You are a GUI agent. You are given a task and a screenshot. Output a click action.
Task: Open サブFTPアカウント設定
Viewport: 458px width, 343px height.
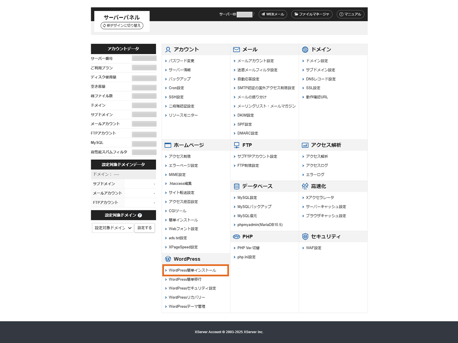pyautogui.click(x=257, y=156)
